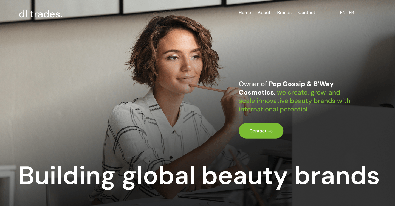Viewport: 395px width, 206px height.
Task: Click the 'Owner of' text
Action: pos(253,84)
